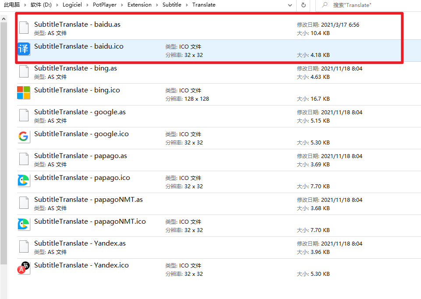Click the scroll up arrow at left
The height and width of the screenshot is (299, 421).
click(x=4, y=19)
